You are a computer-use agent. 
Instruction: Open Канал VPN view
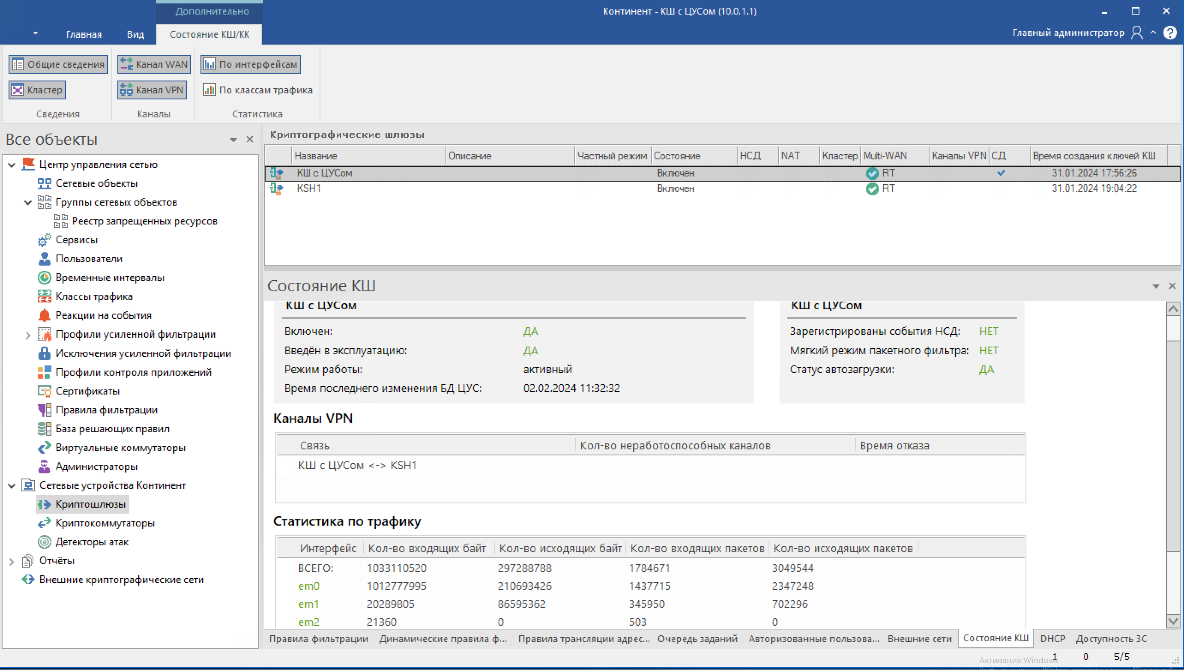click(152, 90)
